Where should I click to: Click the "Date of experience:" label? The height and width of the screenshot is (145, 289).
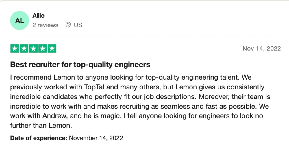pyautogui.click(x=39, y=138)
